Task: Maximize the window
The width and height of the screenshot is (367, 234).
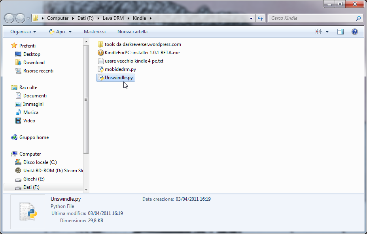Action: pyautogui.click(x=340, y=4)
